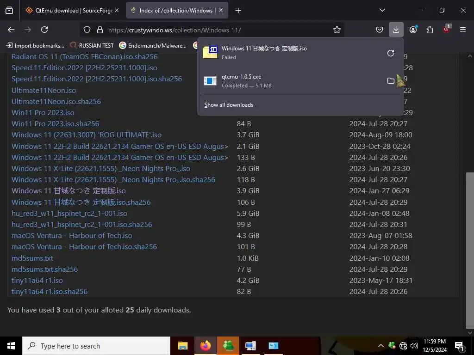Download Ultimate11Neon.iso
Viewport: 474px width, 355px height.
click(x=44, y=90)
